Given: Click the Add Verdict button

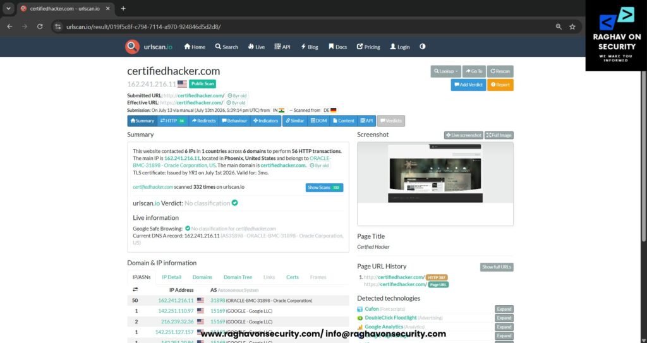Looking at the screenshot, I should click(x=468, y=85).
